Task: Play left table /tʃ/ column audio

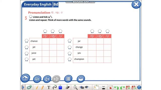Action: [x=45, y=31]
